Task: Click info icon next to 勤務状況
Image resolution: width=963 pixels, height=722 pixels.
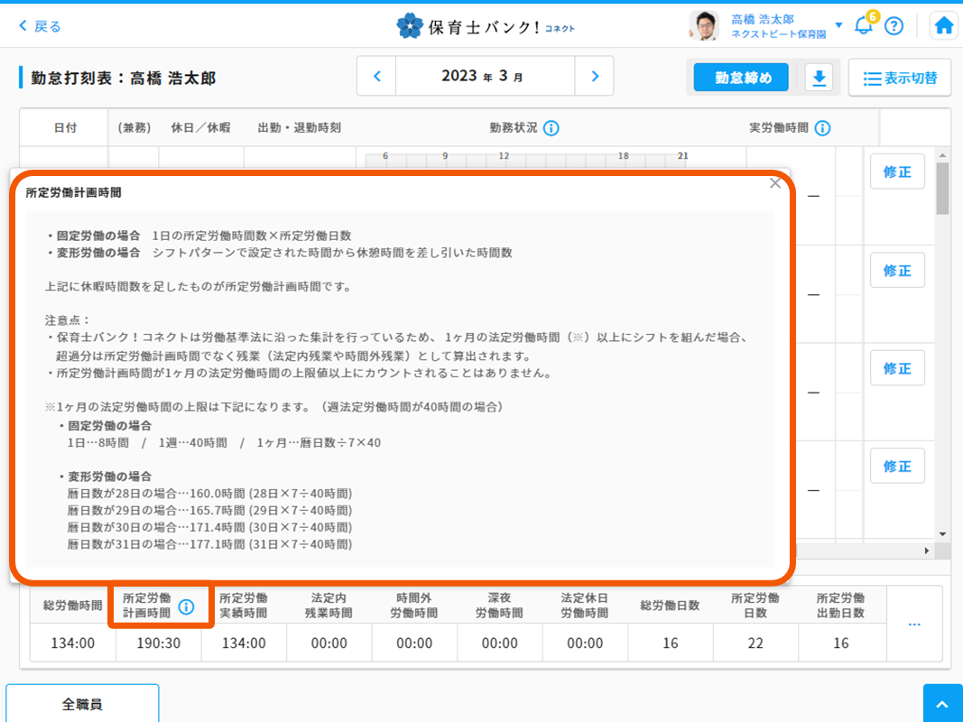Action: 551,128
